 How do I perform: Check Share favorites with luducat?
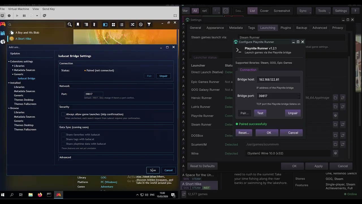point(63,135)
